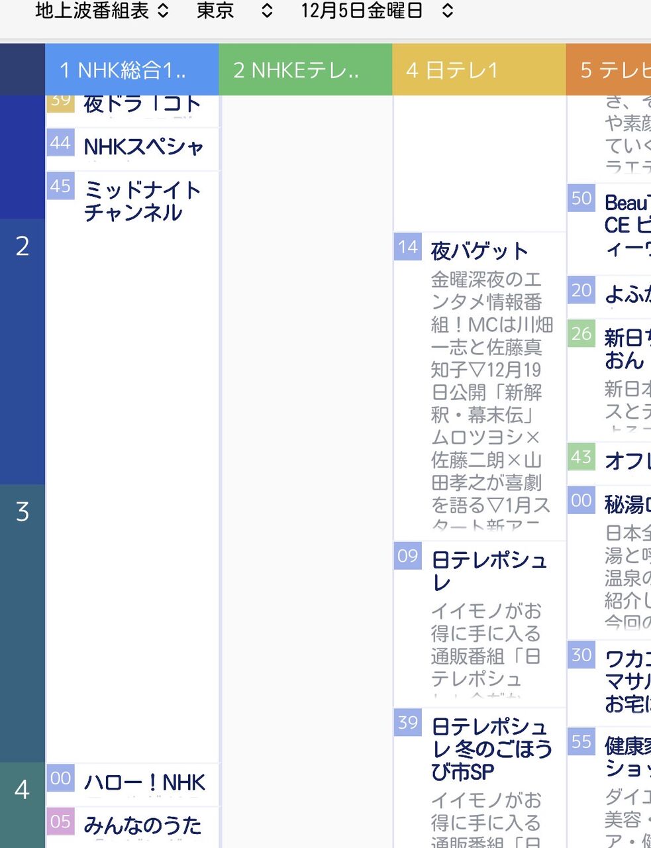
Task: Click the 05 minute badge for みんなのうた
Action: [x=60, y=821]
